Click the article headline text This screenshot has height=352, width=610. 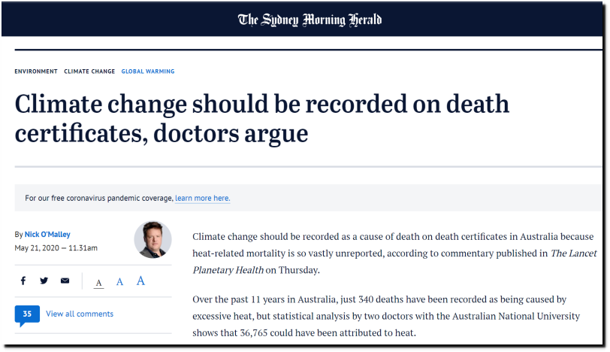pyautogui.click(x=262, y=119)
